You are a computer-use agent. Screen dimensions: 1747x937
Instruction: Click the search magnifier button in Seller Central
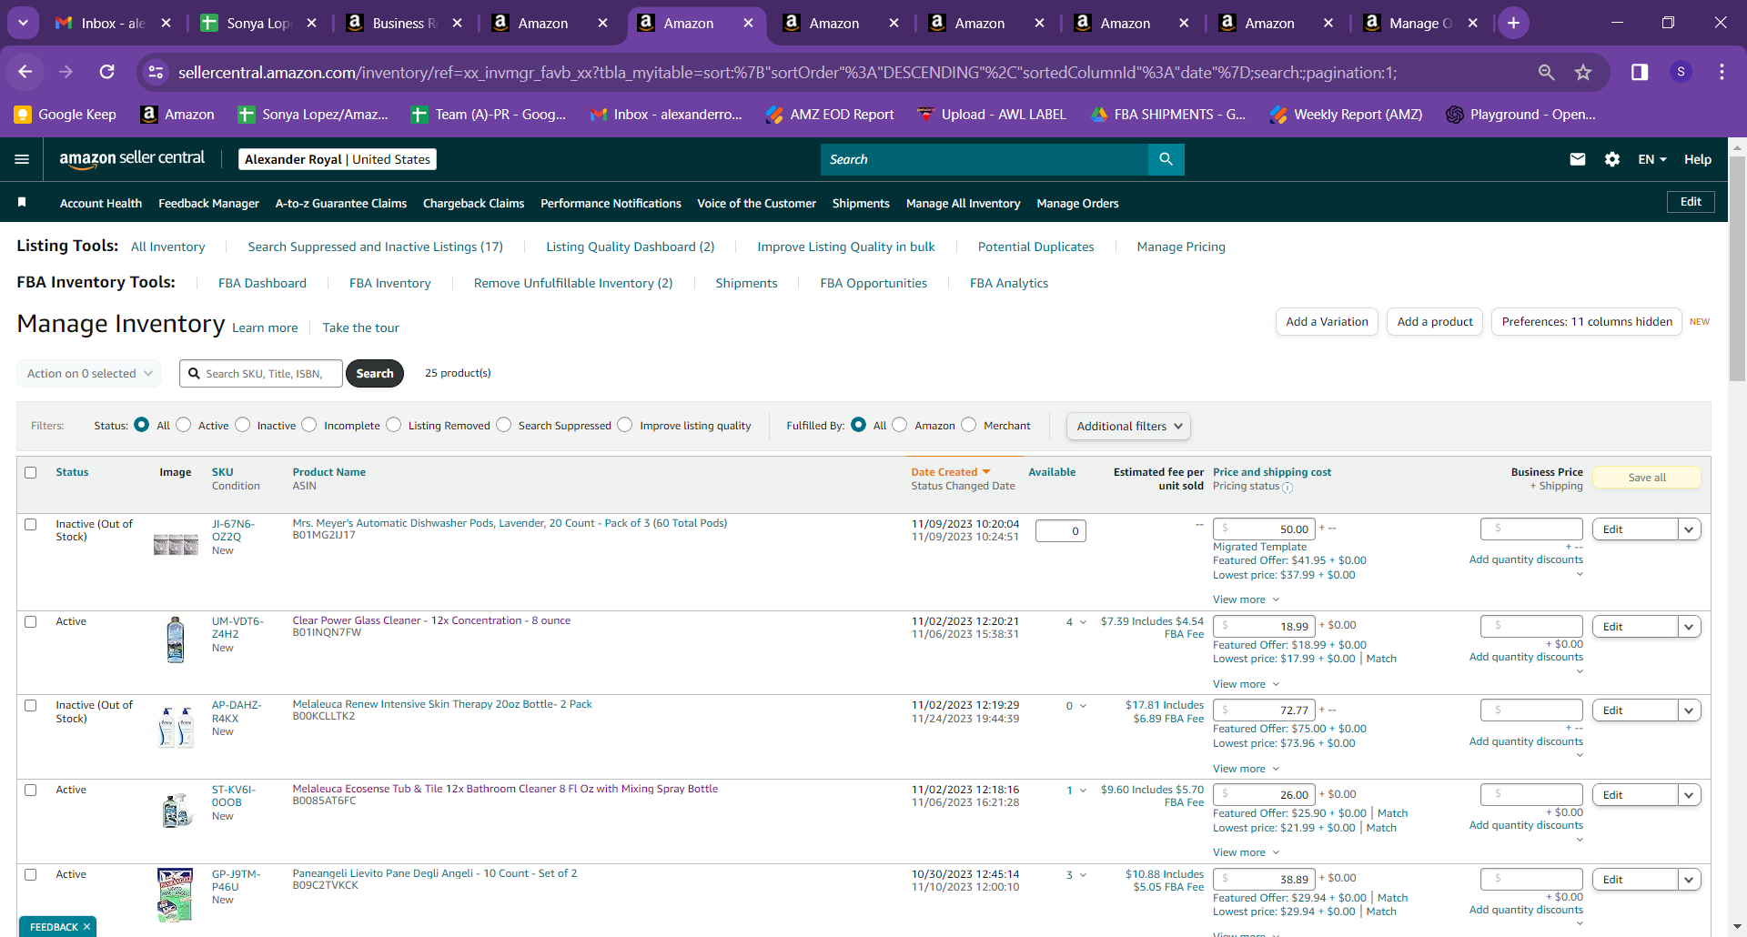point(1166,159)
